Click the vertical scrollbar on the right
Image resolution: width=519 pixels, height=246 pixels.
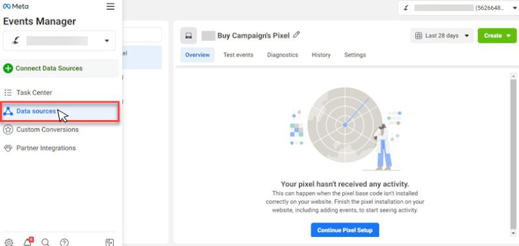pyautogui.click(x=513, y=154)
